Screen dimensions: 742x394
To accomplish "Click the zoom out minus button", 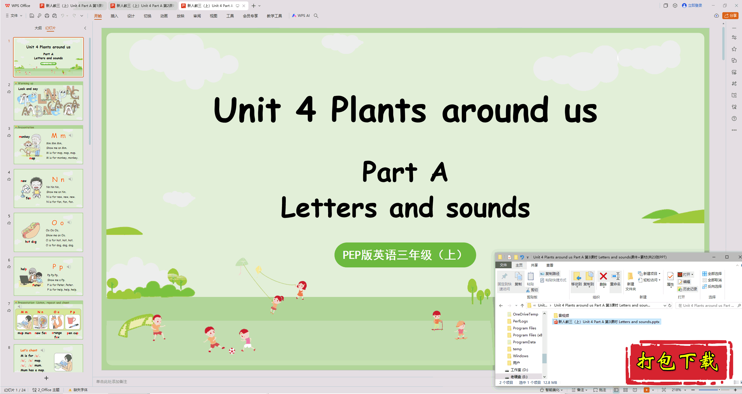I will tap(693, 390).
